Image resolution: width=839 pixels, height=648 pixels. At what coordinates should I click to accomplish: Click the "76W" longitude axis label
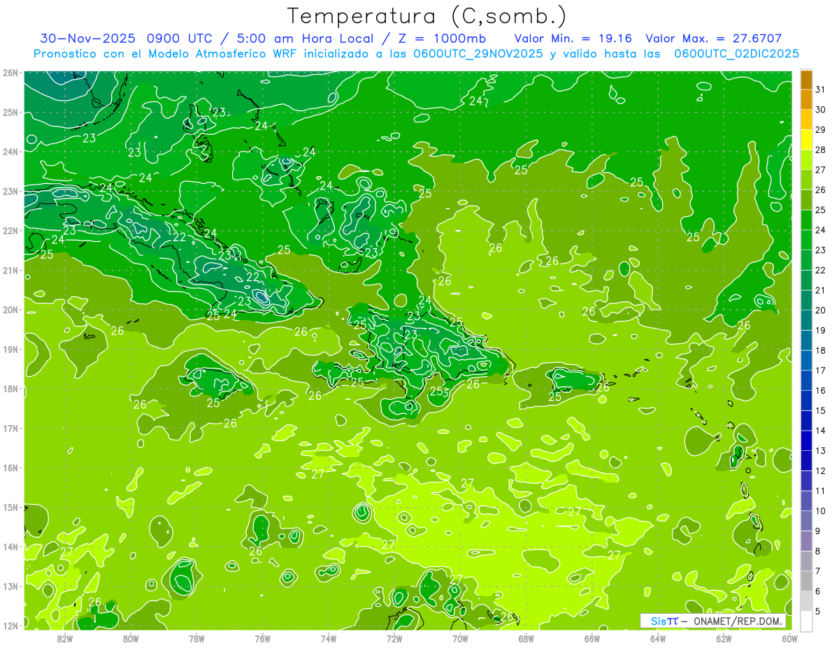tap(263, 638)
